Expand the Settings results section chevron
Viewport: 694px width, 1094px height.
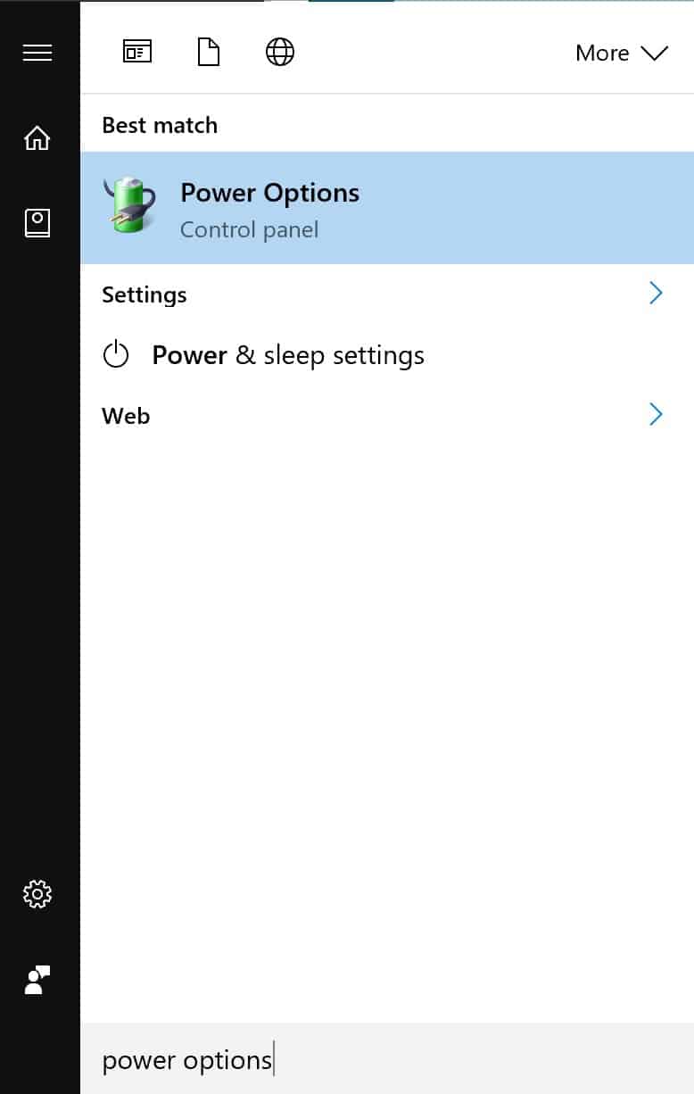click(x=656, y=293)
